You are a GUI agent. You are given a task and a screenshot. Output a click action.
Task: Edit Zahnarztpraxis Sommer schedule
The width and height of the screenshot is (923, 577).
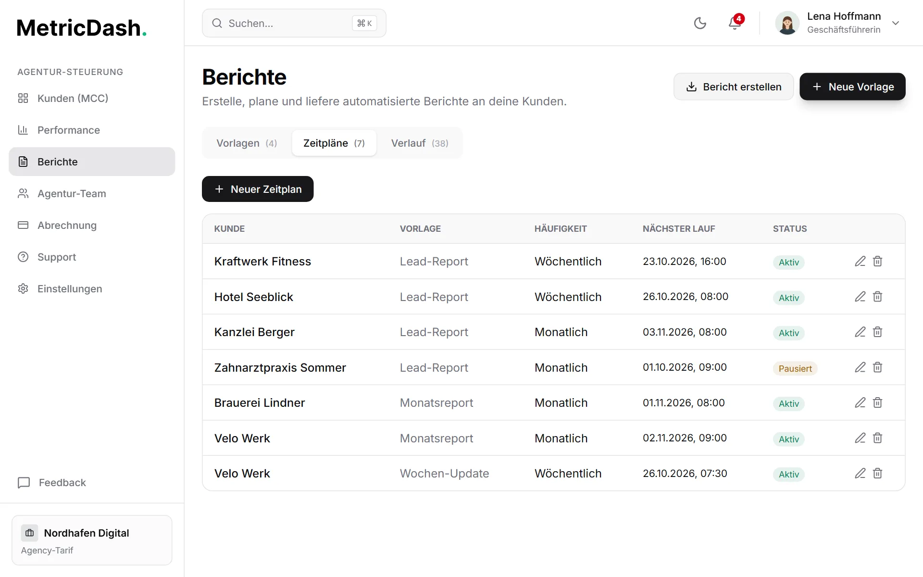[860, 367]
